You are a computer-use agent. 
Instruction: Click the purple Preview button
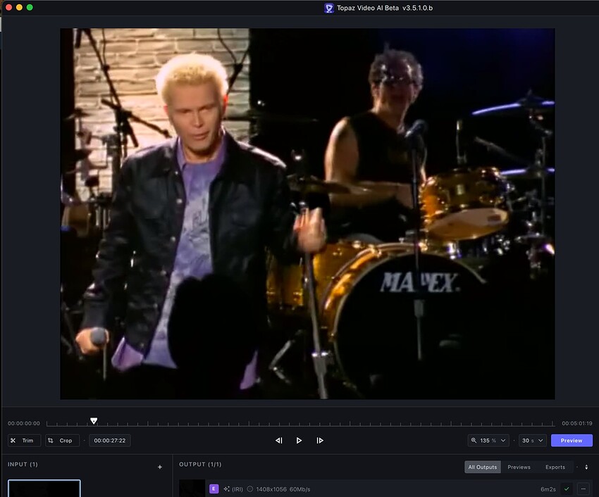572,441
